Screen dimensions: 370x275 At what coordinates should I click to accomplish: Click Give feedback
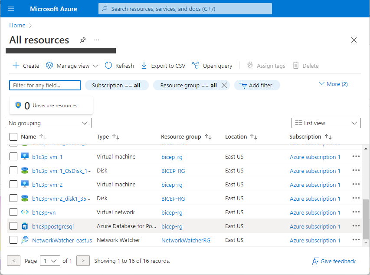(x=334, y=261)
